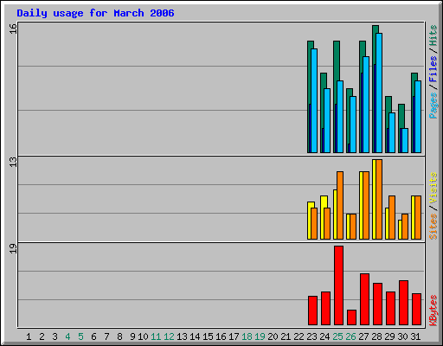Click the "KBytes" legend label
Image resolution: width=443 pixels, height=346 pixels.
(433, 311)
